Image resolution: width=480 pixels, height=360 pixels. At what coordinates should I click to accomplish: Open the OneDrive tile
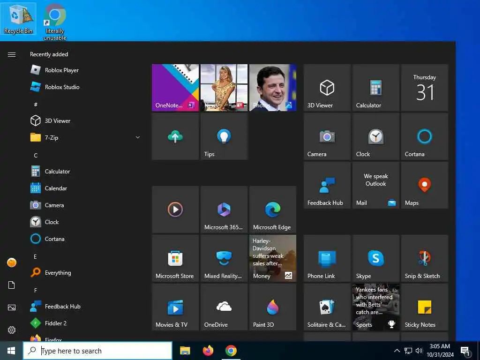pos(224,307)
